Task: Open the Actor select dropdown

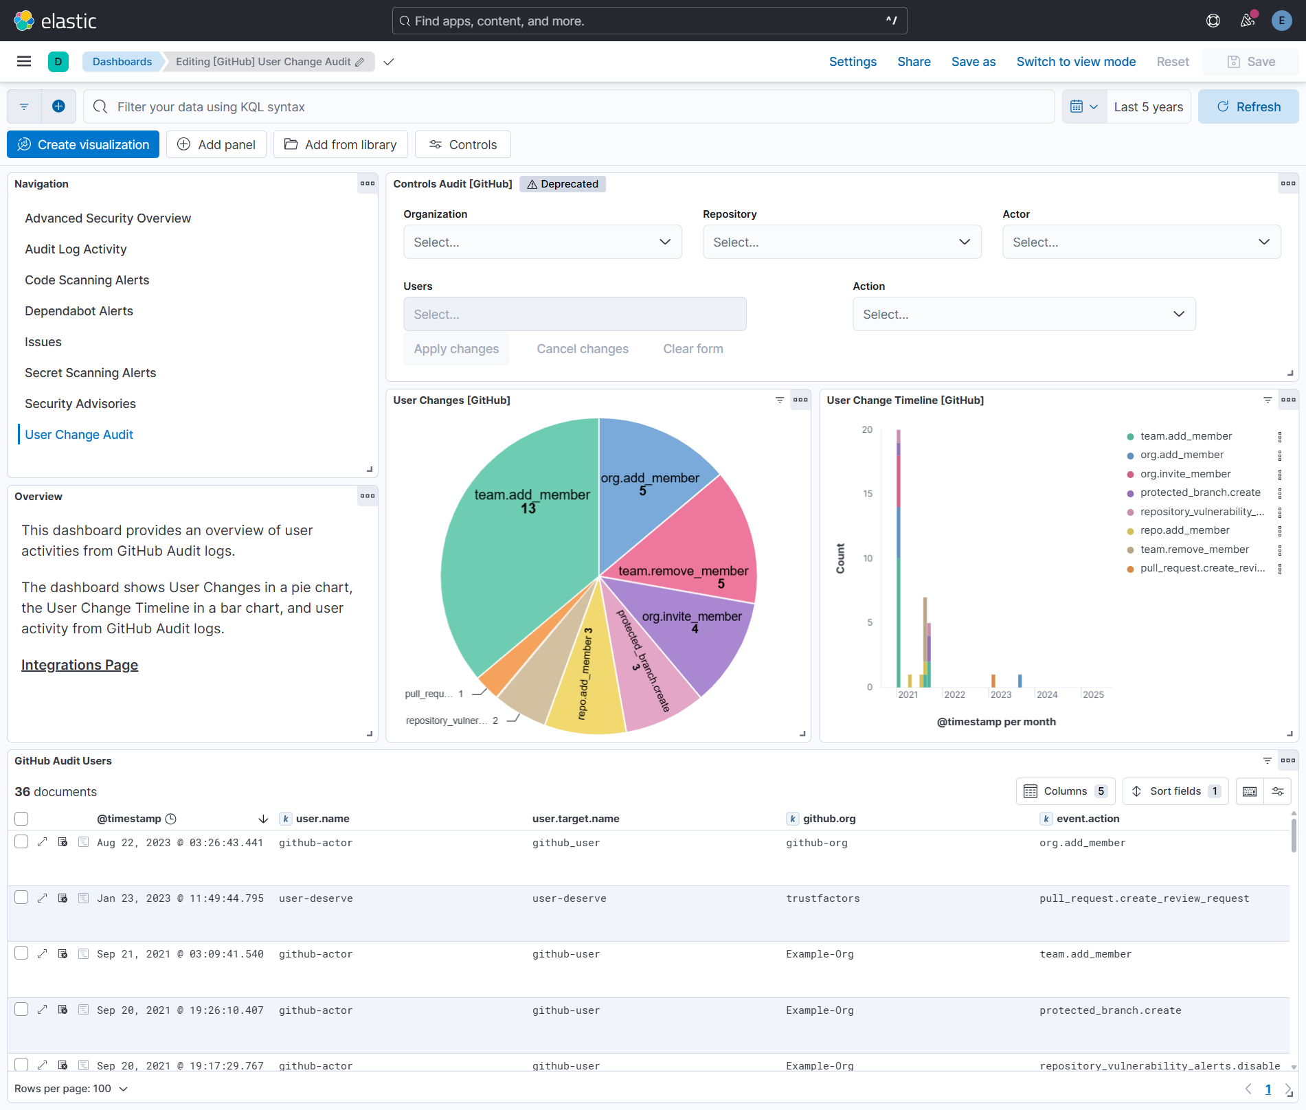Action: pyautogui.click(x=1142, y=242)
